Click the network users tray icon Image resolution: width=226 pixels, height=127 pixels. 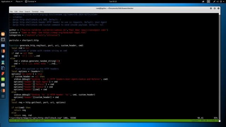(x=203, y=1)
